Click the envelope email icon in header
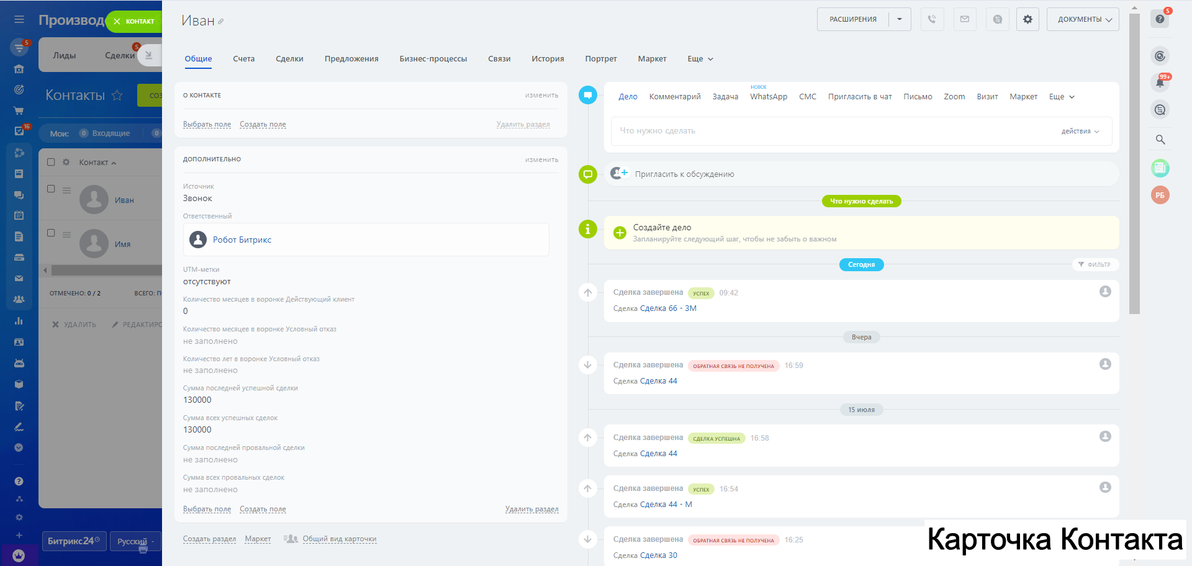 pos(965,19)
